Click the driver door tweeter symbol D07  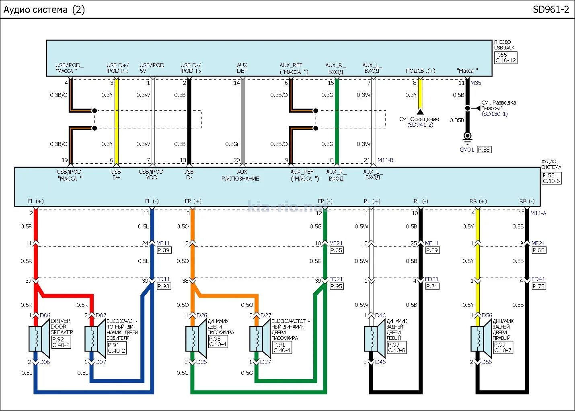(x=95, y=339)
